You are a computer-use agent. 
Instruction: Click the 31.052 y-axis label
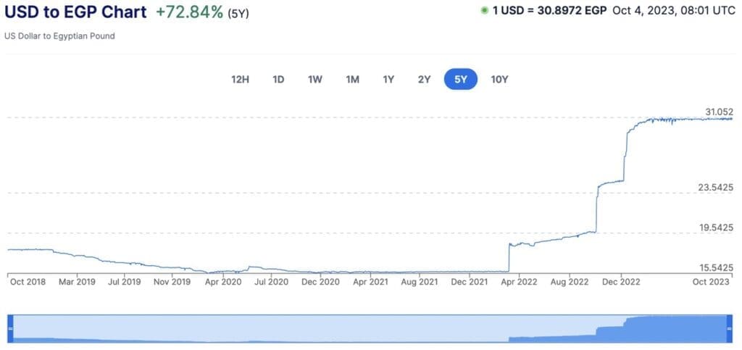[x=720, y=112]
